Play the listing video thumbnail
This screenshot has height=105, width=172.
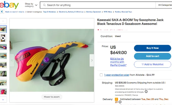3,38
